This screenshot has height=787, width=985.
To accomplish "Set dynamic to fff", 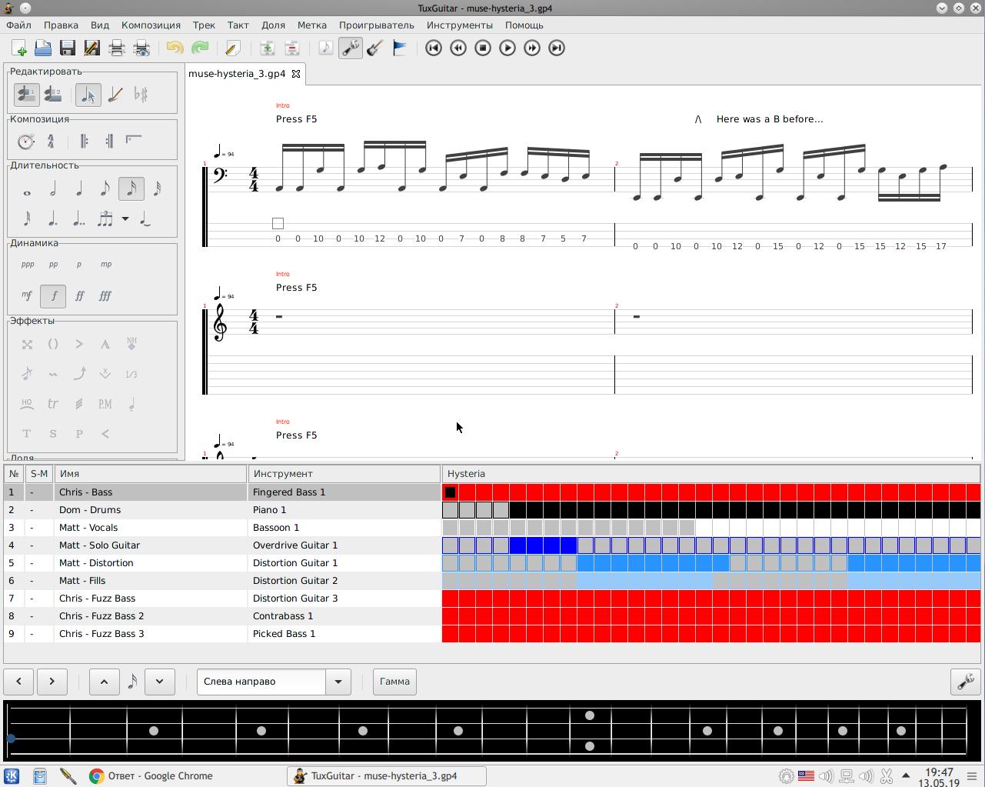I will point(105,295).
